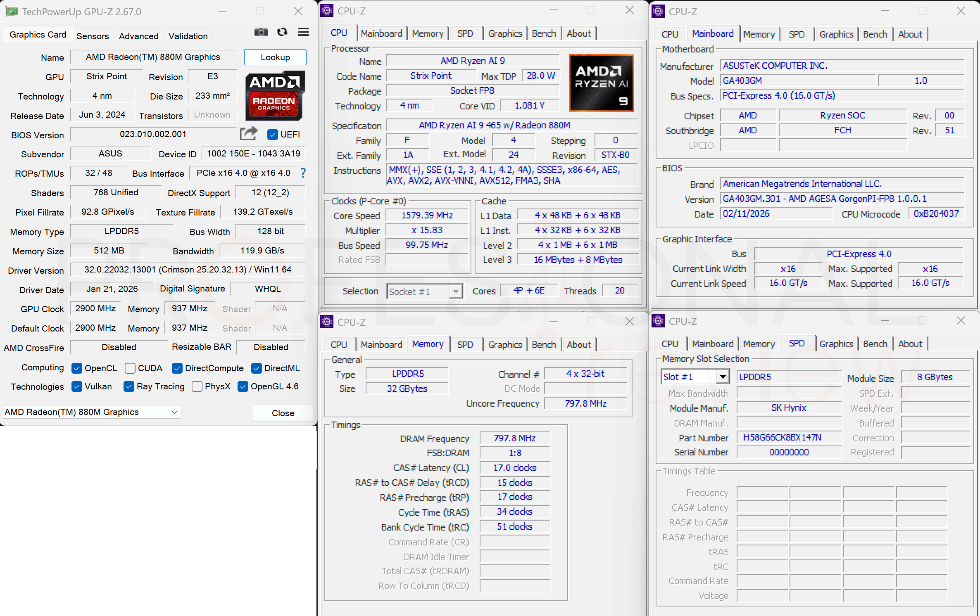Click the Part Number H58G66CK8BX147N

(x=789, y=438)
